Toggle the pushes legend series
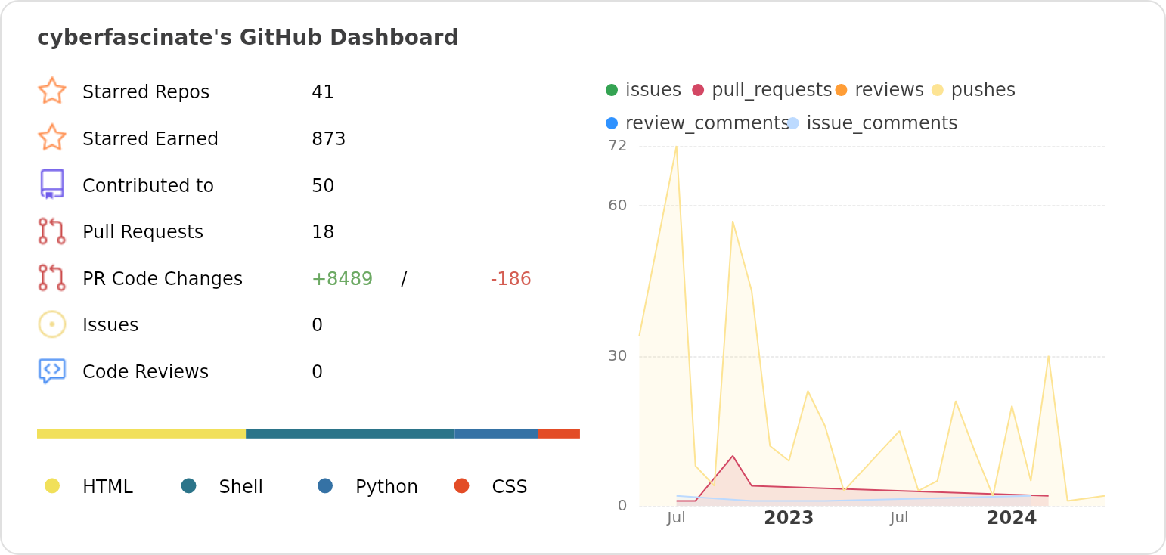This screenshot has width=1166, height=555. [x=973, y=90]
